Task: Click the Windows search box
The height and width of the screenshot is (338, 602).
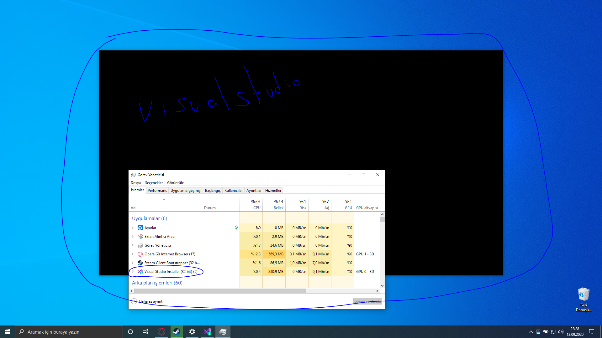Action: pos(69,332)
